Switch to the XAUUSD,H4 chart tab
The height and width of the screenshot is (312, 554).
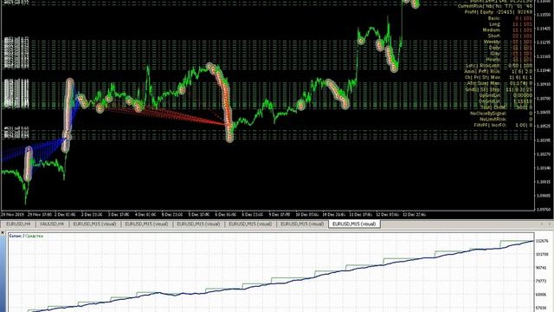point(52,224)
